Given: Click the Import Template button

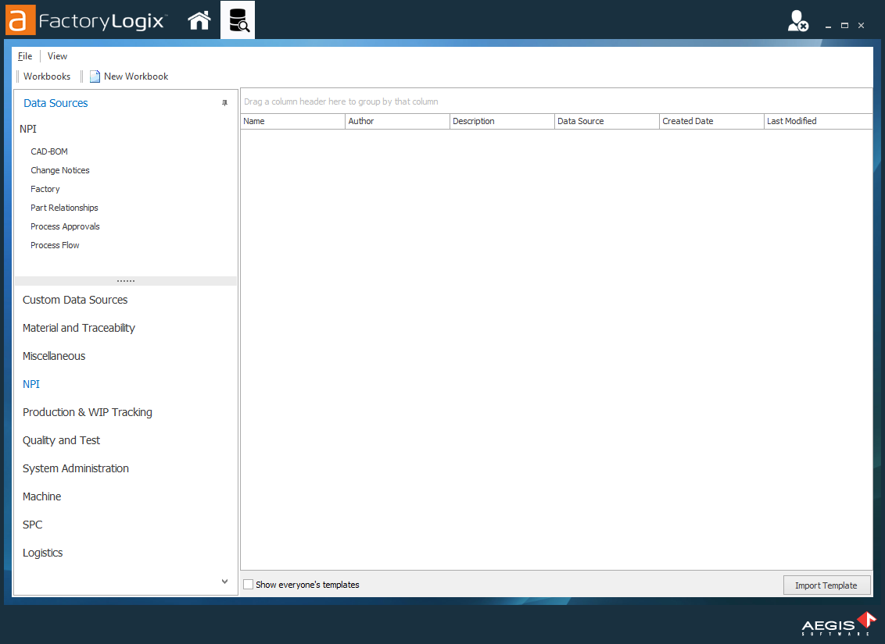Looking at the screenshot, I should [x=826, y=585].
